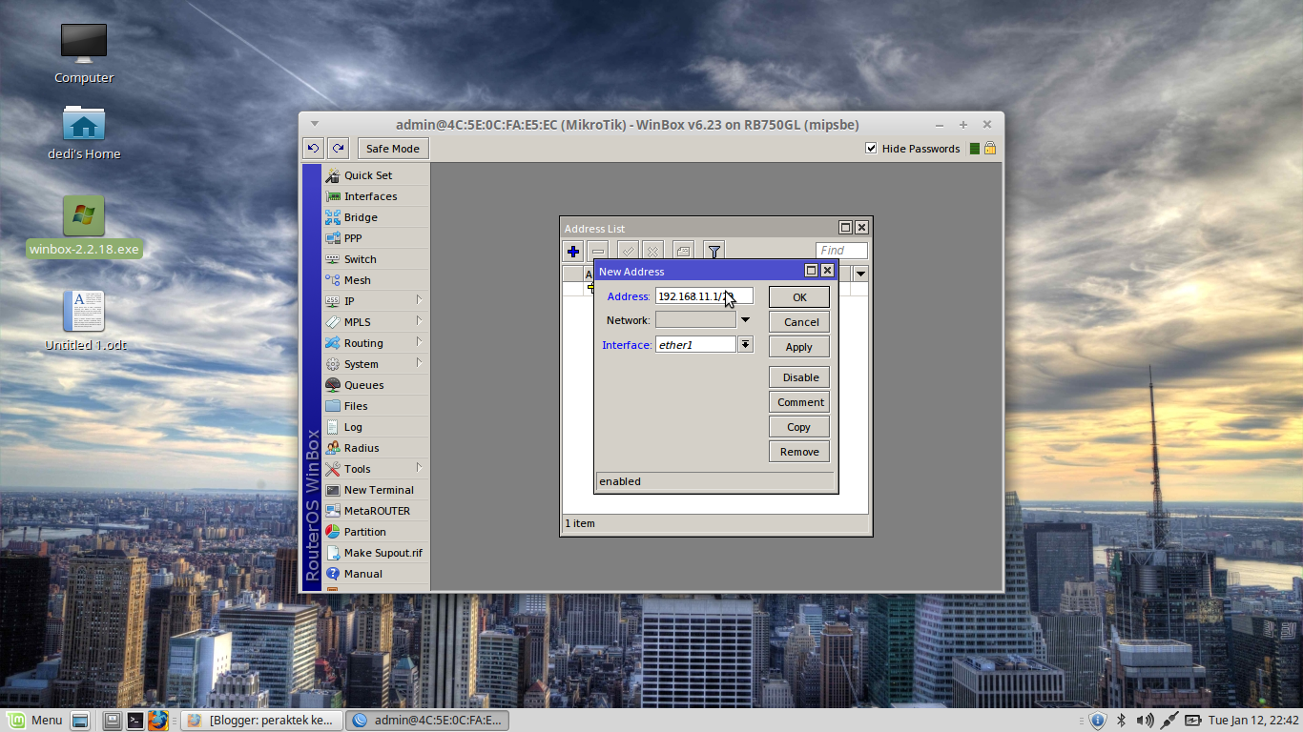Open the WinBox window menu arrow in title bar

314,124
